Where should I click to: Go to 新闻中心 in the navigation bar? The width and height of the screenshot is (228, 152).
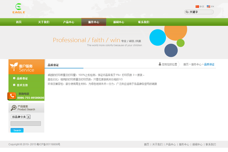(x=119, y=22)
